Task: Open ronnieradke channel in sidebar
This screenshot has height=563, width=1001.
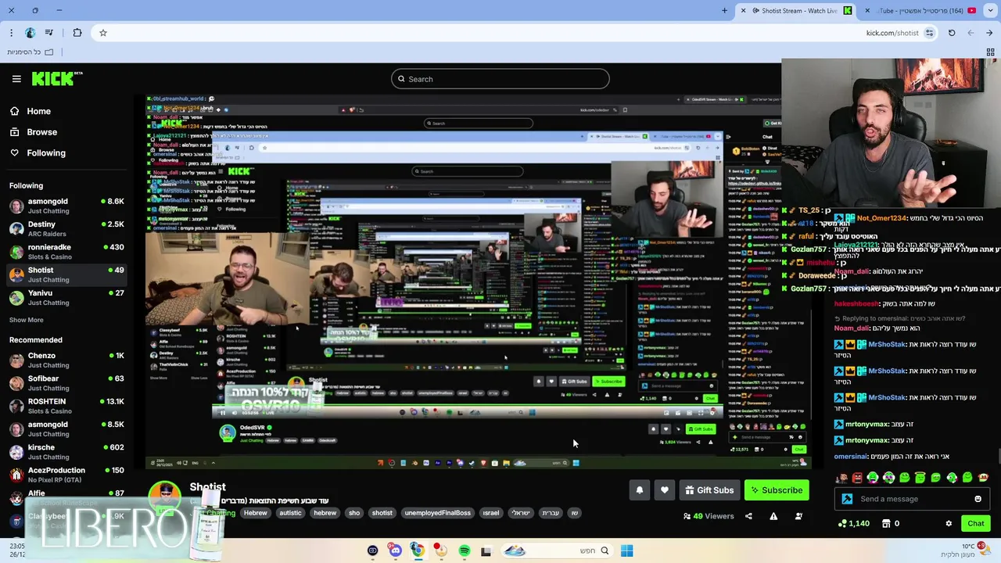Action: 66,251
